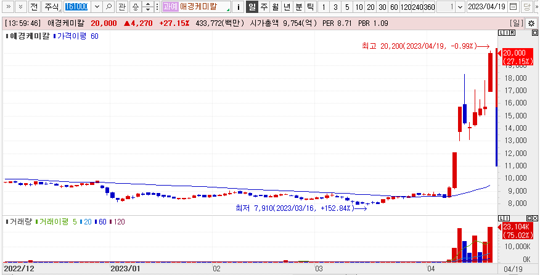
Task: Click the i info icon
Action: coord(239,7)
